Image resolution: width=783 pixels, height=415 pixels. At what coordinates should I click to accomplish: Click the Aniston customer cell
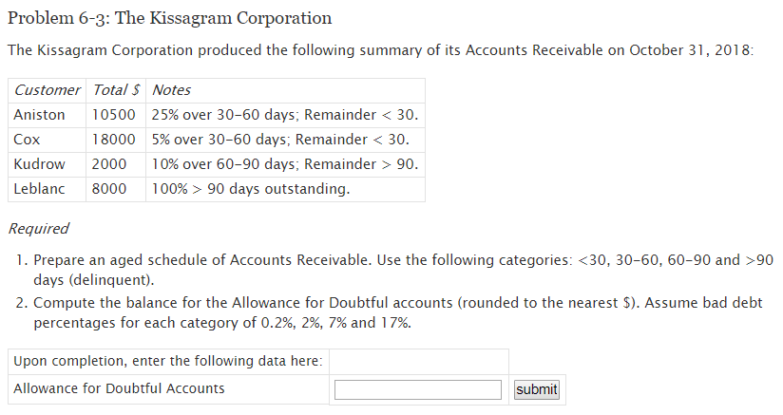(x=40, y=115)
